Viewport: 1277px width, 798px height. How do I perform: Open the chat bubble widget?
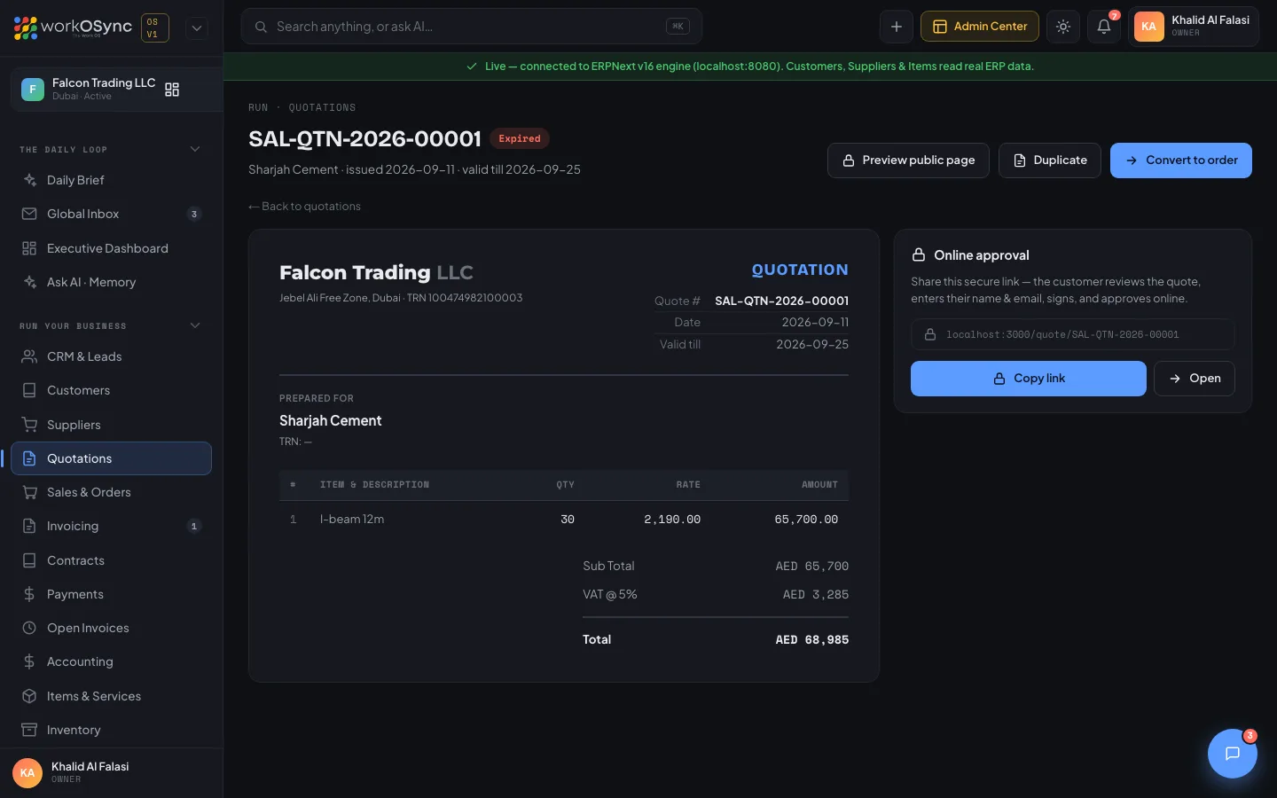pos(1233,754)
